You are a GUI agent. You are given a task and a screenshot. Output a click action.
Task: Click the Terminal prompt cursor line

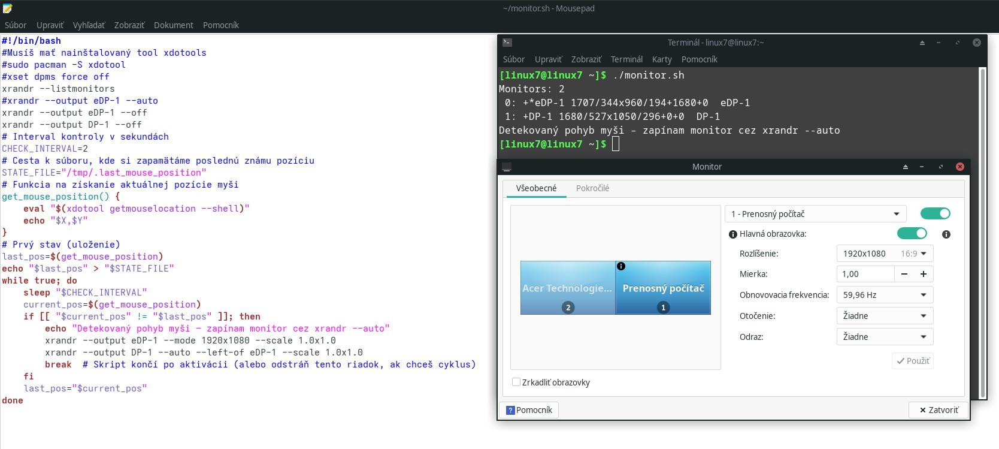(x=559, y=144)
